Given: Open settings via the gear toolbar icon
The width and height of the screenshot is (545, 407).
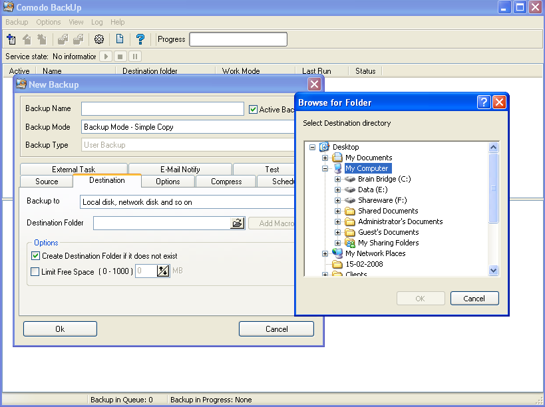Looking at the screenshot, I should 99,39.
